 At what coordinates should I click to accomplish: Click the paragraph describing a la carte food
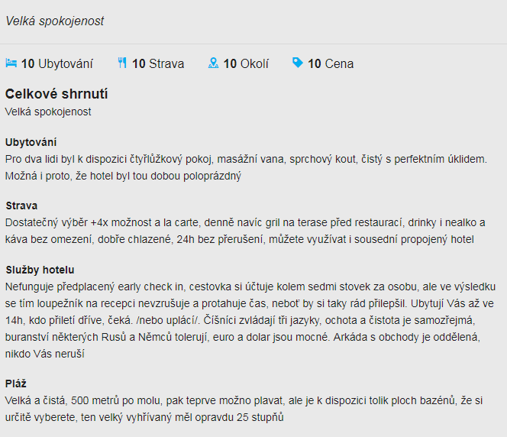[x=245, y=231]
